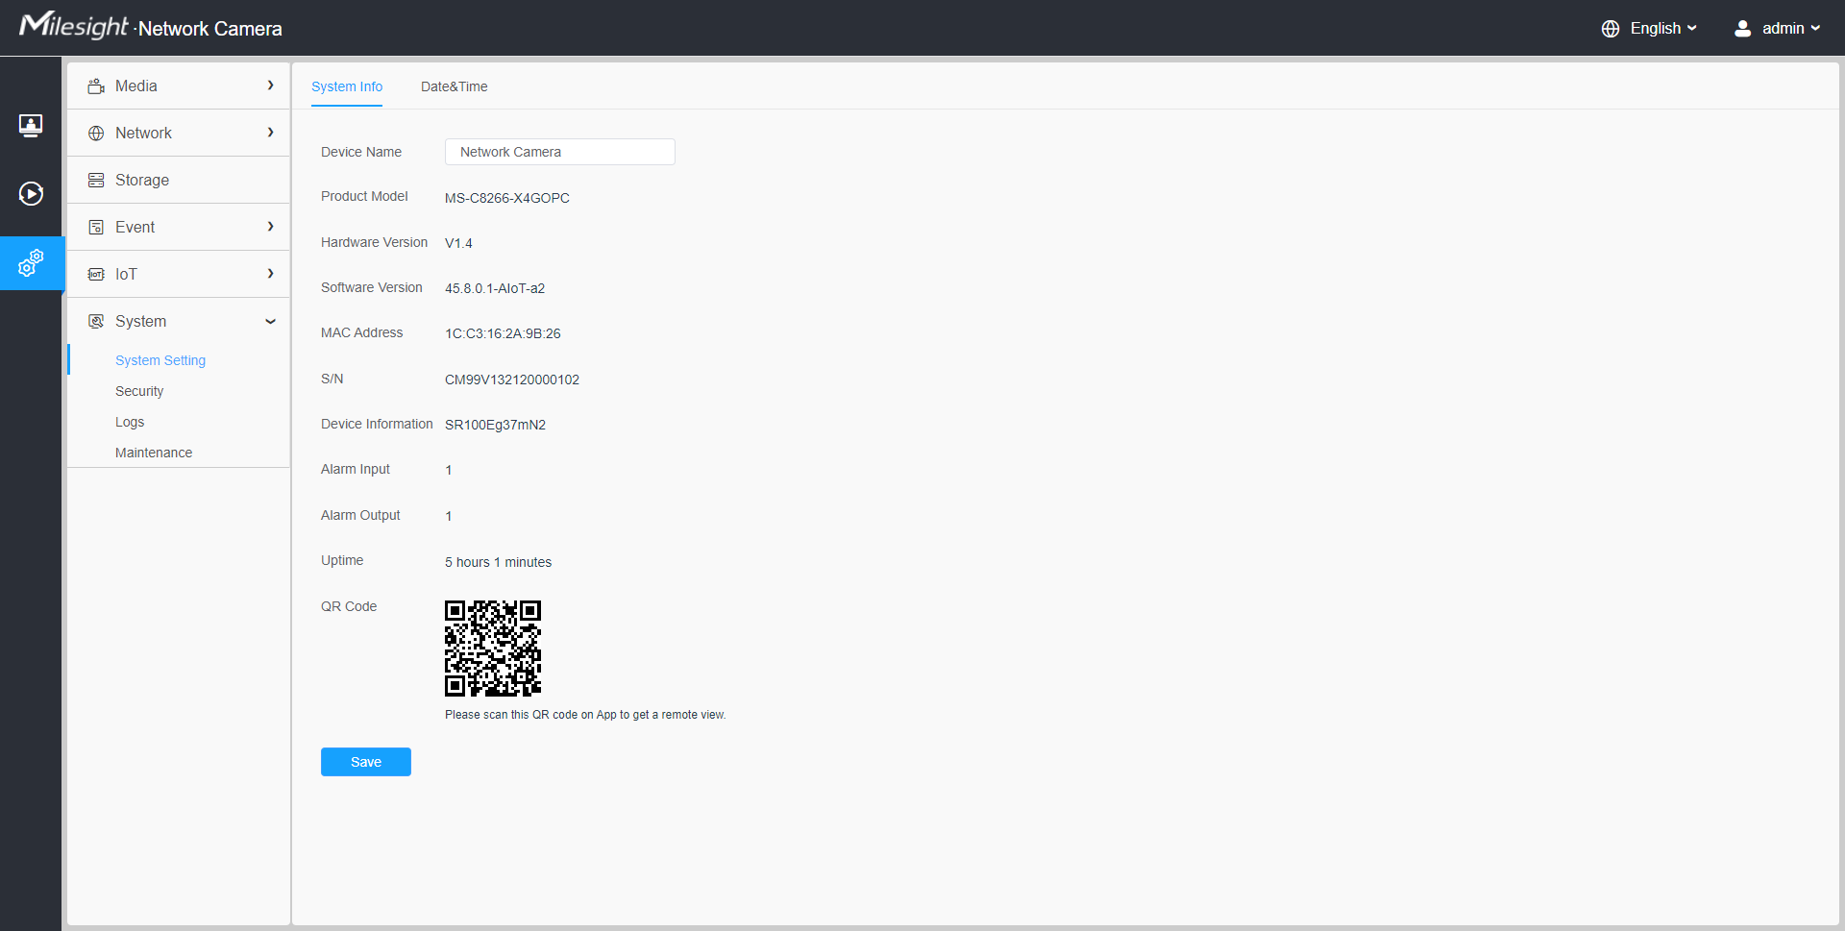Click uptime value 5 hours 1 minutes
The width and height of the screenshot is (1845, 931).
point(498,562)
